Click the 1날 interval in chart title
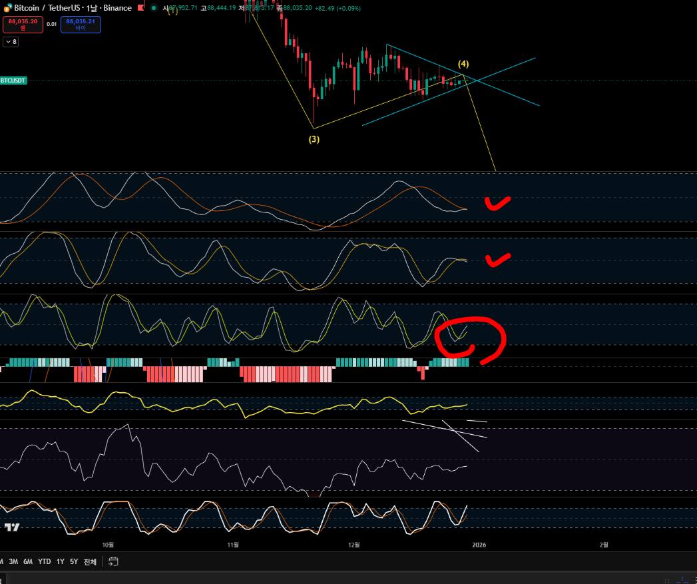Image resolution: width=697 pixels, height=584 pixels. tap(92, 8)
